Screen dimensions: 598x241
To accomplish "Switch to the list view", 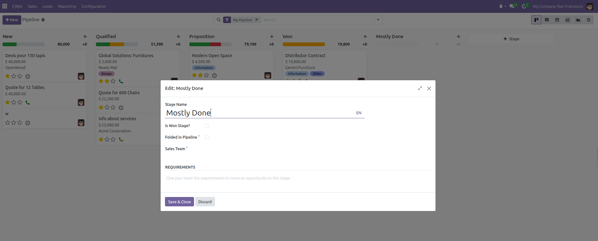I will click(547, 20).
